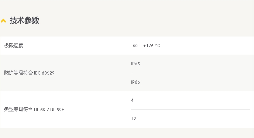Click the type rating value 4

[x=132, y=100]
